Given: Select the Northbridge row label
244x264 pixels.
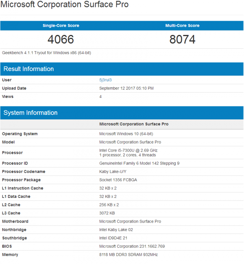Looking at the screenshot, I should point(14,229).
